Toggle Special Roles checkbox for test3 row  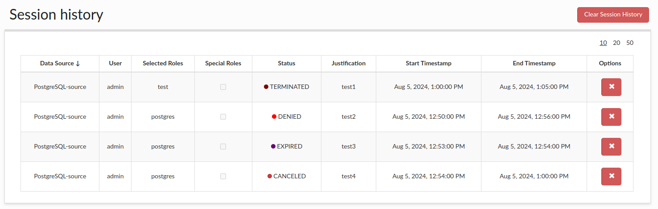point(223,147)
